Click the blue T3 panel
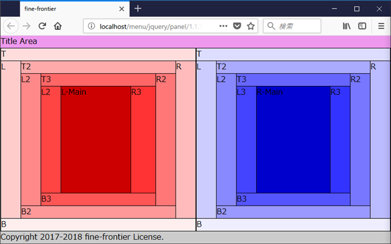Image resolution: width=391 pixels, height=244 pixels. [x=293, y=80]
